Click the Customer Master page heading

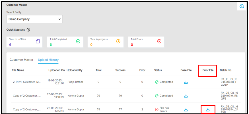tap(17, 5)
